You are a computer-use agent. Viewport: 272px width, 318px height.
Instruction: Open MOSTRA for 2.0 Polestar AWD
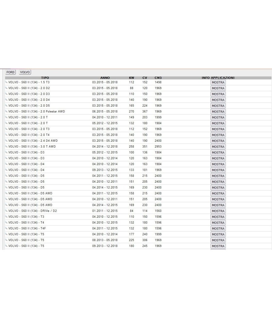coord(218,111)
